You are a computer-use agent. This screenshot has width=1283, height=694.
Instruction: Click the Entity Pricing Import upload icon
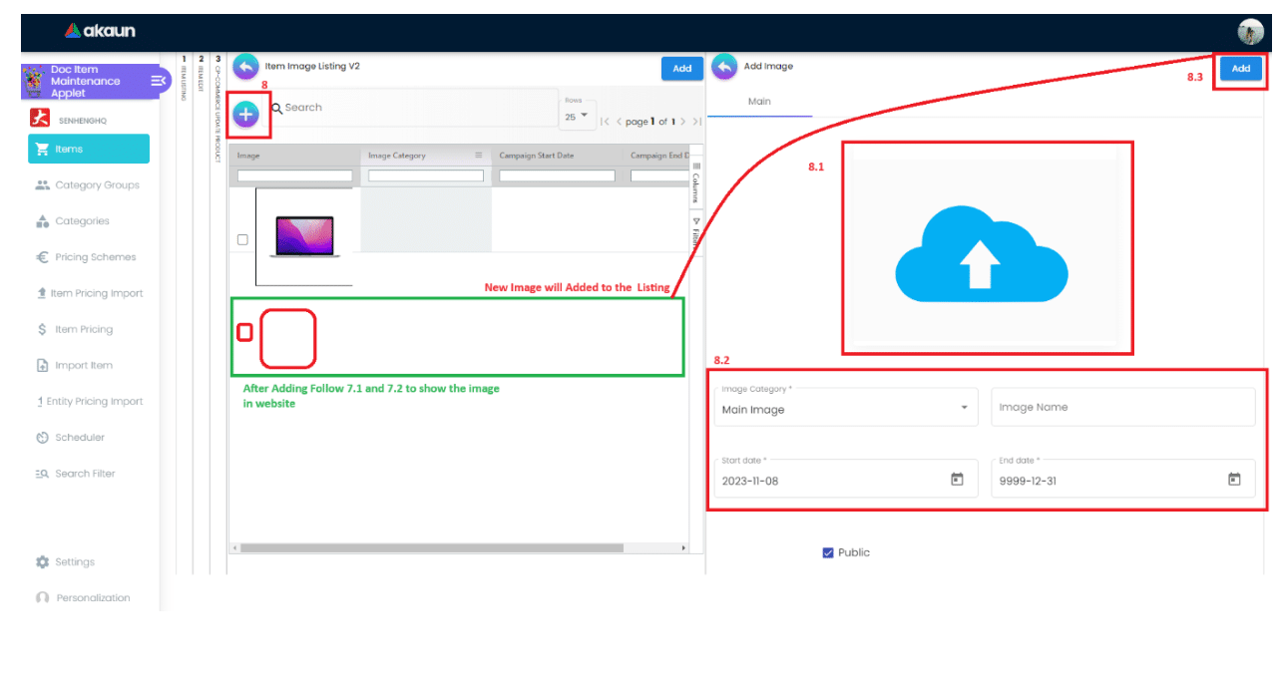pyautogui.click(x=38, y=402)
